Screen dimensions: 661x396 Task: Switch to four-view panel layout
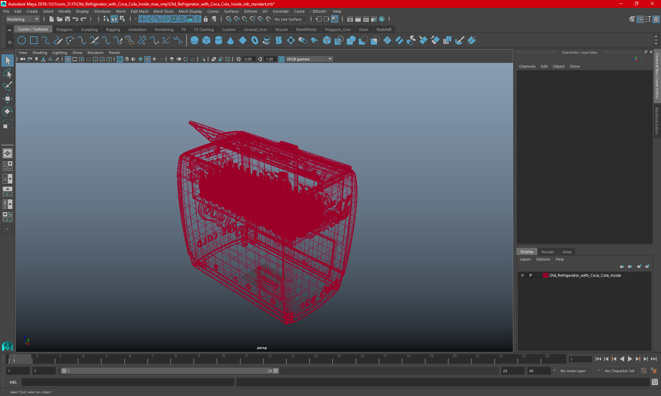(8, 166)
